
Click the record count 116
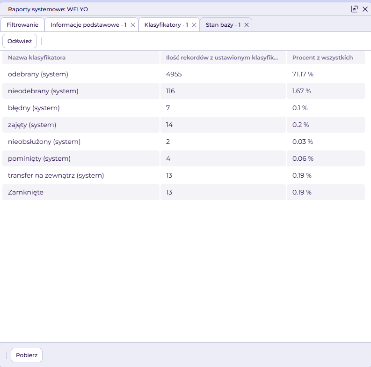tap(170, 91)
